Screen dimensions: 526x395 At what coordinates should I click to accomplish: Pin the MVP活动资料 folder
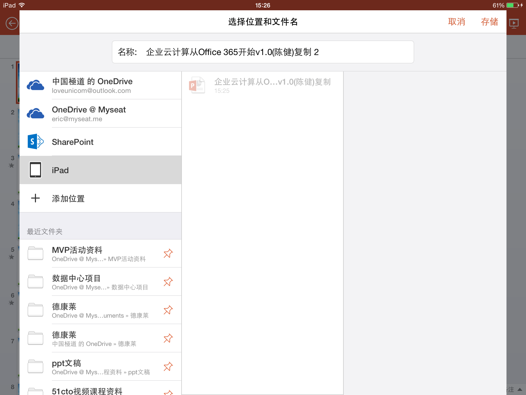coord(168,253)
